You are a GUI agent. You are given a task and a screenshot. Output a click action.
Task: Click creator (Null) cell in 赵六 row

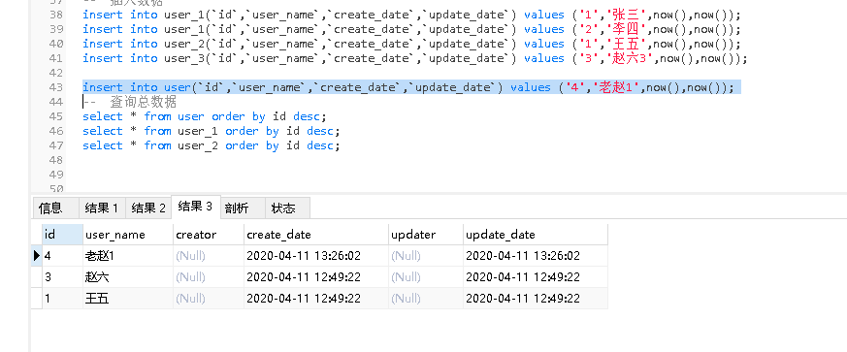[209, 277]
